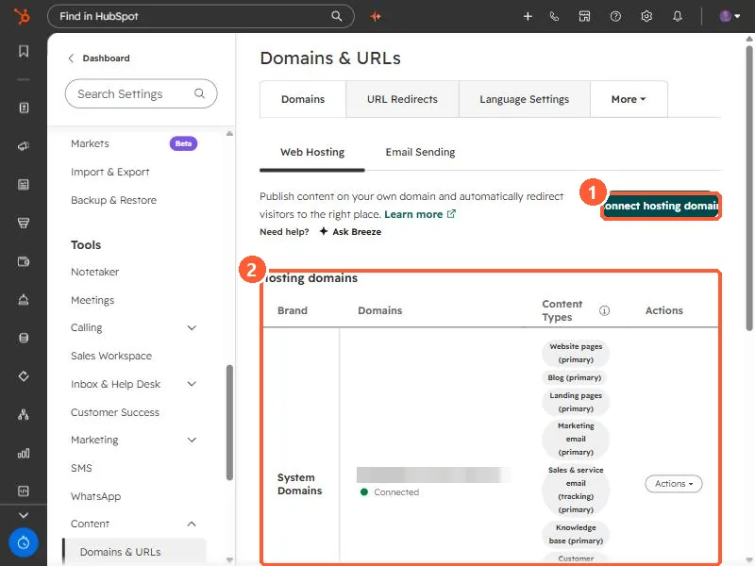Click the Knowledge base (primary) tag

(x=576, y=534)
